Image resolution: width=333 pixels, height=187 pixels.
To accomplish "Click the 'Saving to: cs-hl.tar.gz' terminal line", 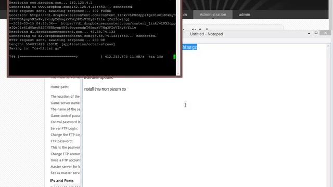I will (35, 48).
